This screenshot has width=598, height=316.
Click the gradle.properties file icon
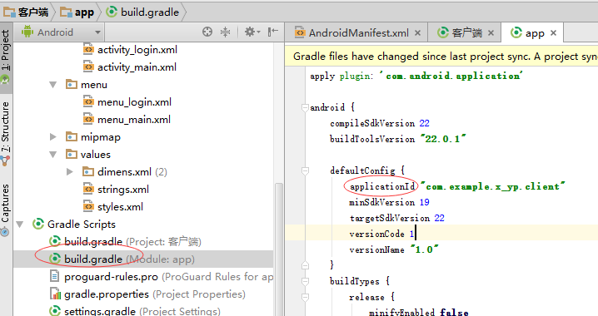pyautogui.click(x=55, y=294)
